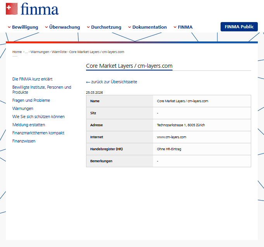Viewport: 264px width, 247px height.
Task: Open 'Fragen und Probleme' sidebar link
Action: (x=31, y=100)
